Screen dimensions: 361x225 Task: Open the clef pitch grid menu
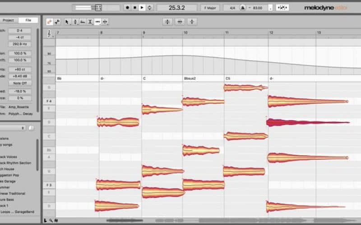pos(49,33)
